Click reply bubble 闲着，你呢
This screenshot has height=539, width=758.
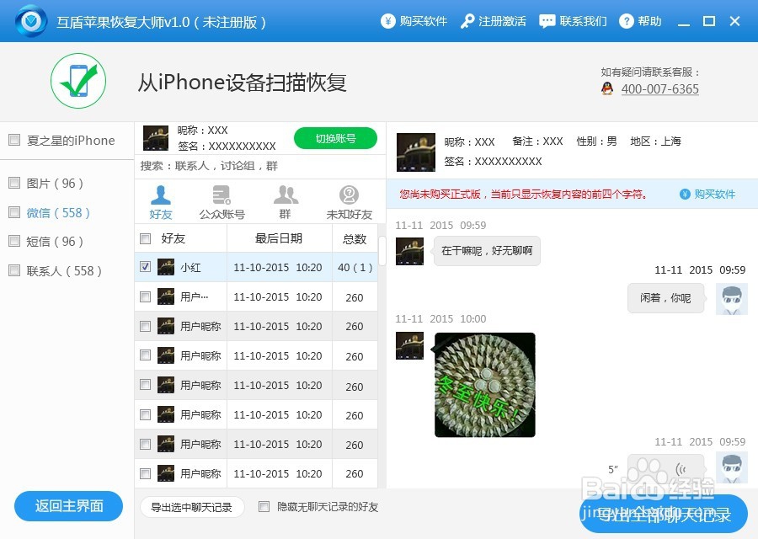(665, 298)
